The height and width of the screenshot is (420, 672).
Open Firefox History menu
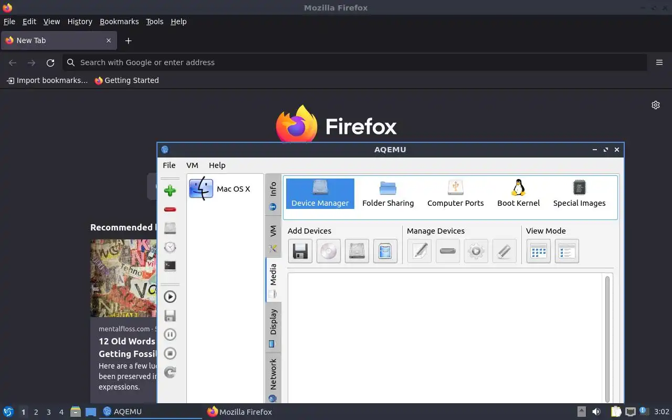click(x=80, y=22)
